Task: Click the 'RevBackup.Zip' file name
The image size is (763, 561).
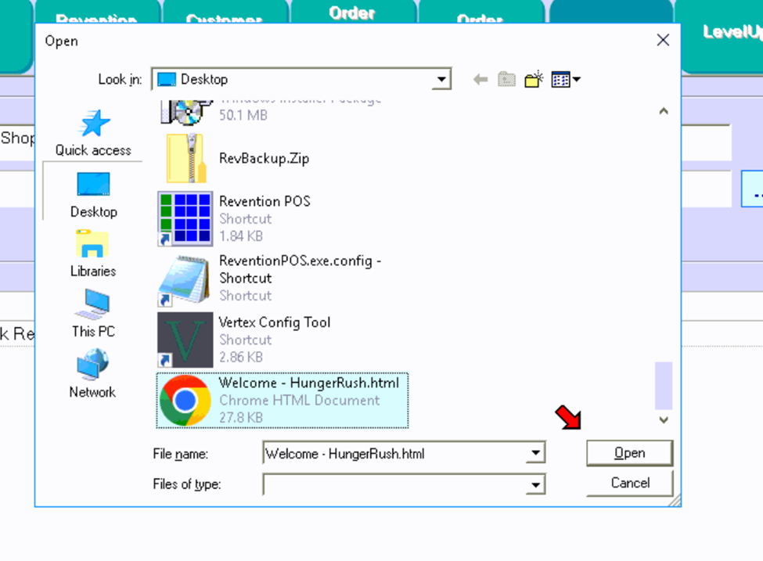Action: [265, 159]
